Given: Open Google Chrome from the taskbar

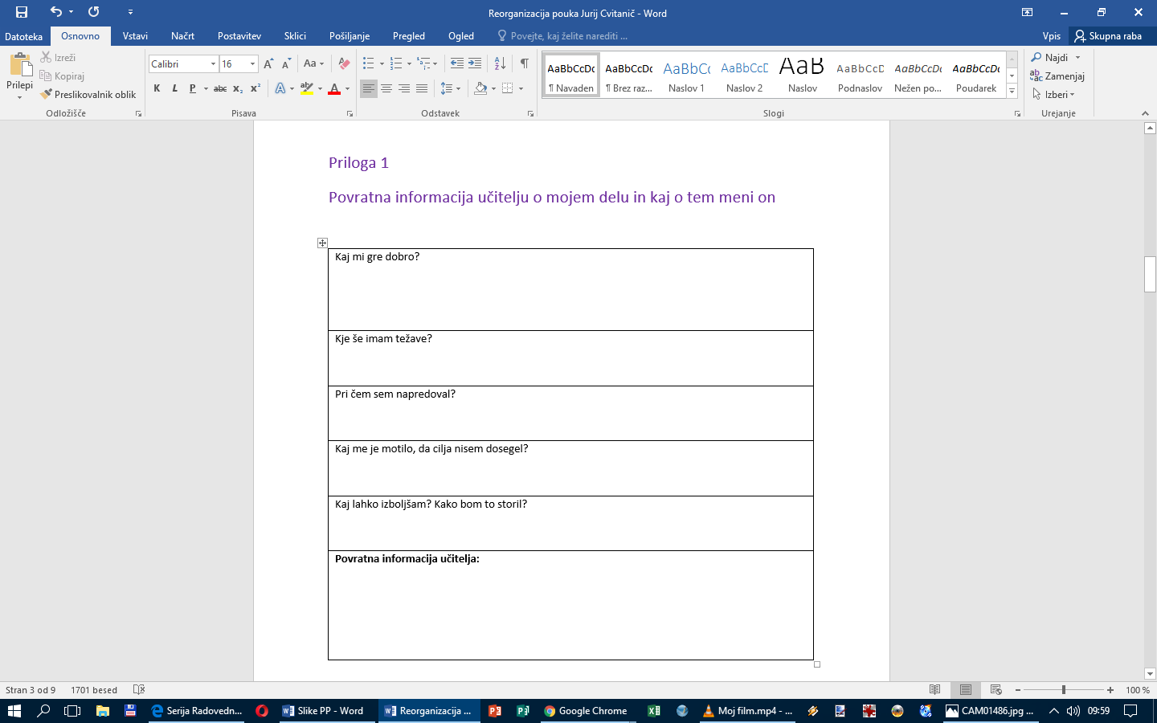Looking at the screenshot, I should 585,711.
